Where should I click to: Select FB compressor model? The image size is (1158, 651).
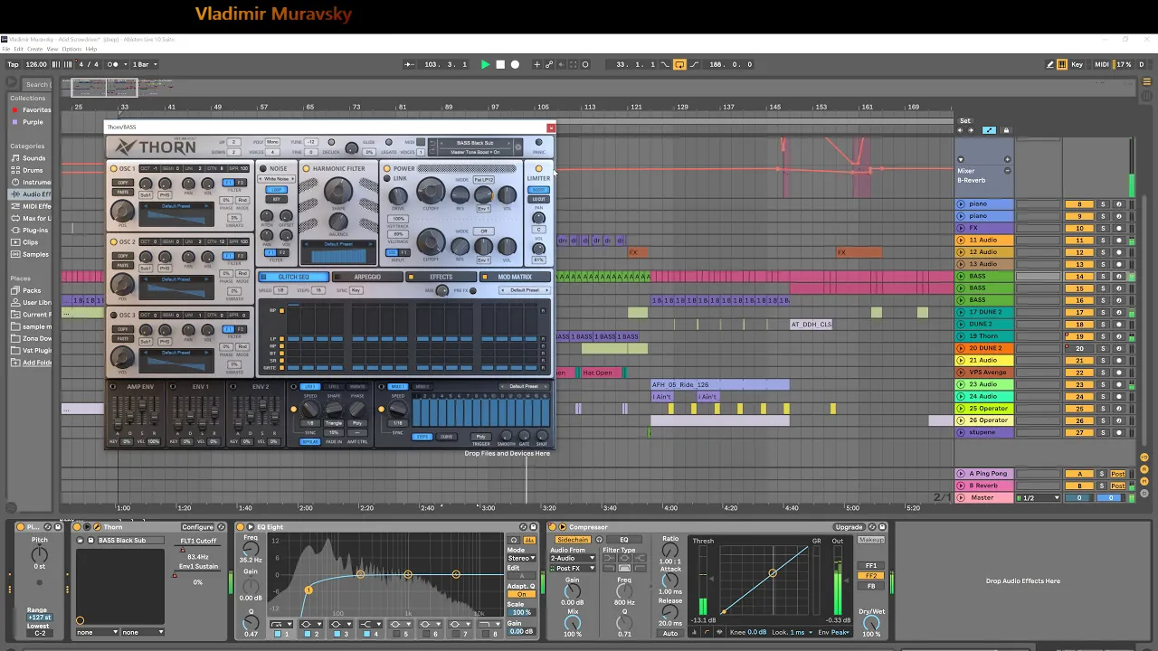[871, 586]
